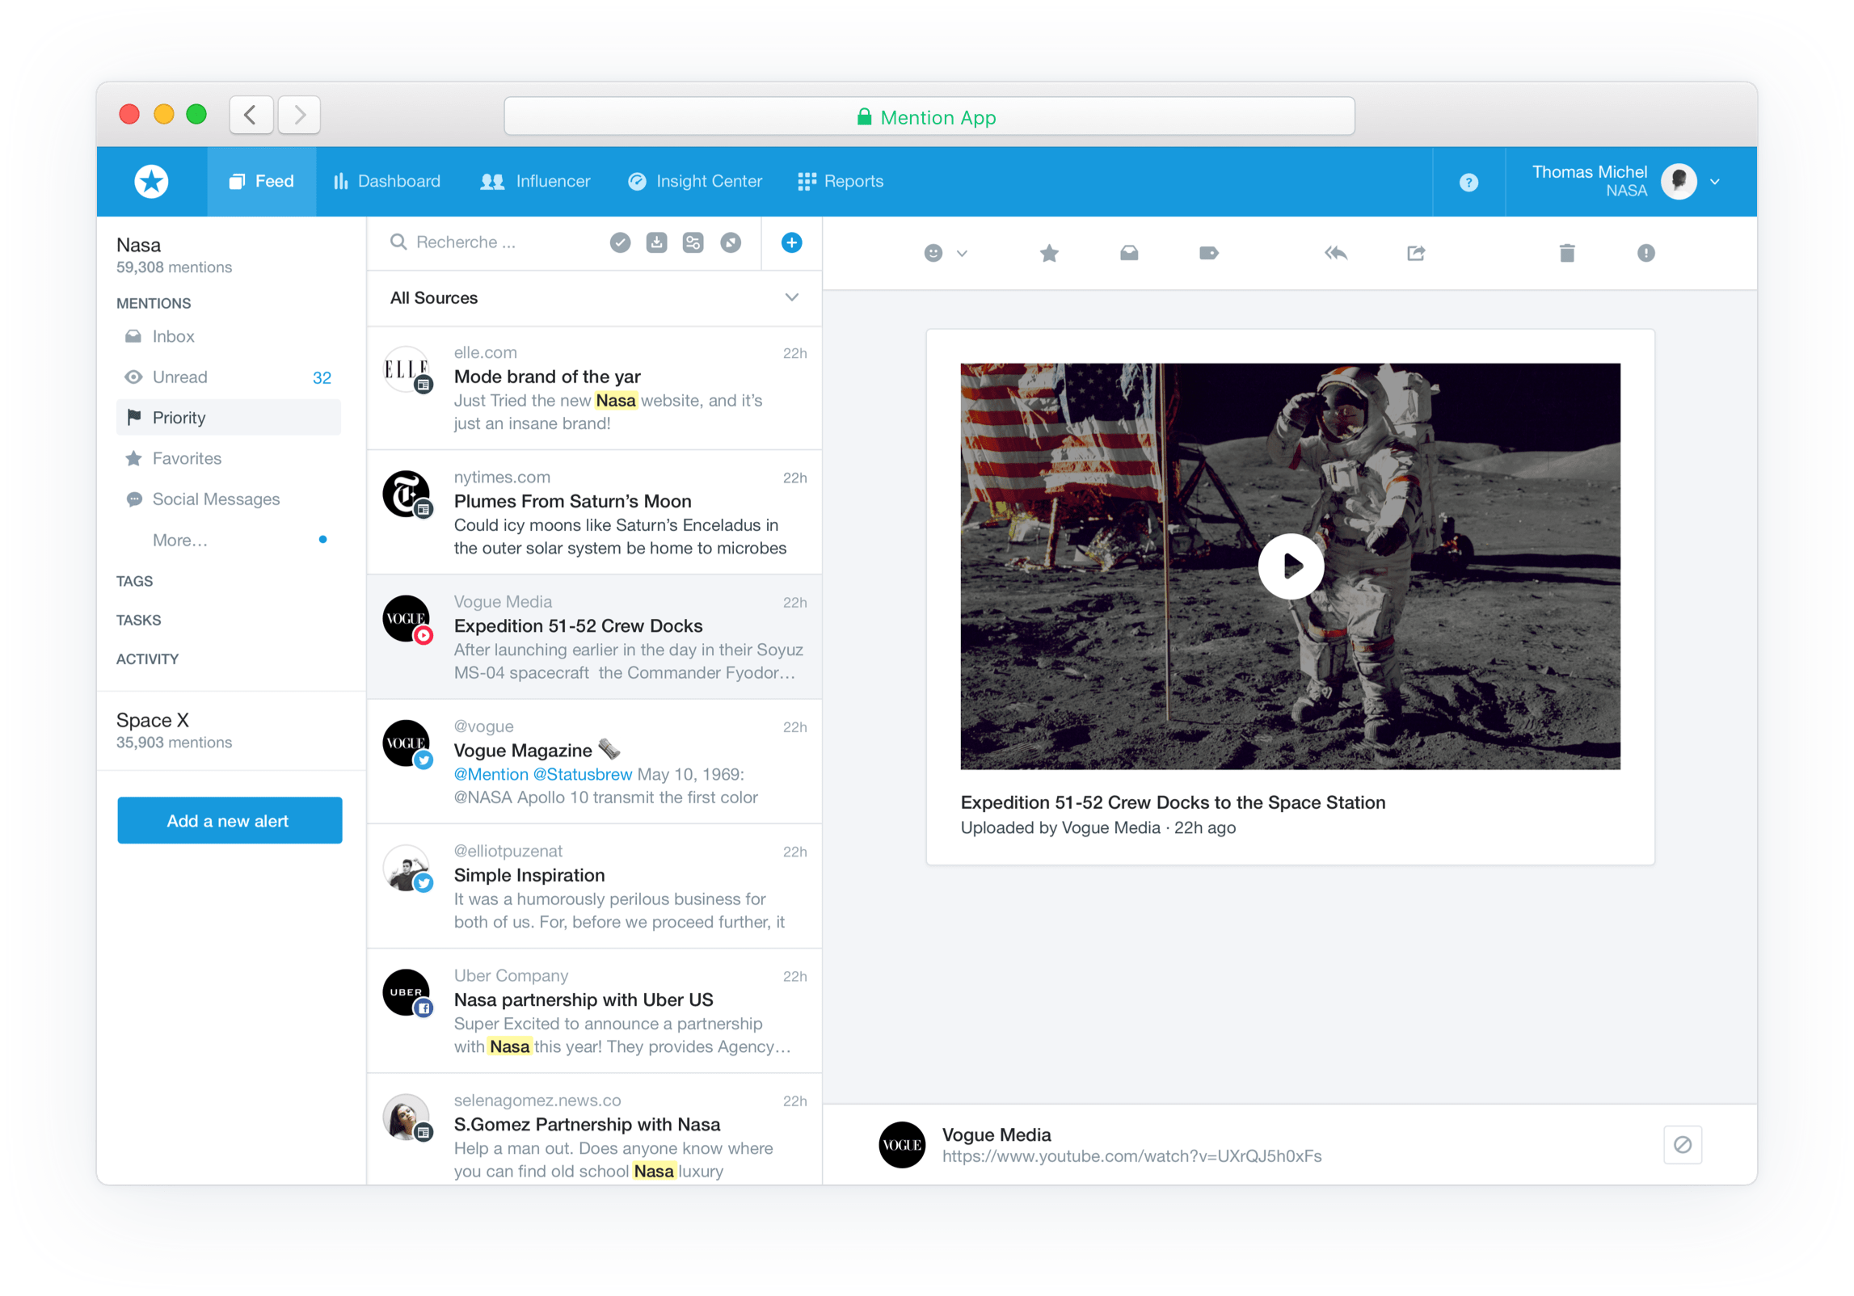
Task: Click the @Statusbrew handle link
Action: [x=582, y=774]
